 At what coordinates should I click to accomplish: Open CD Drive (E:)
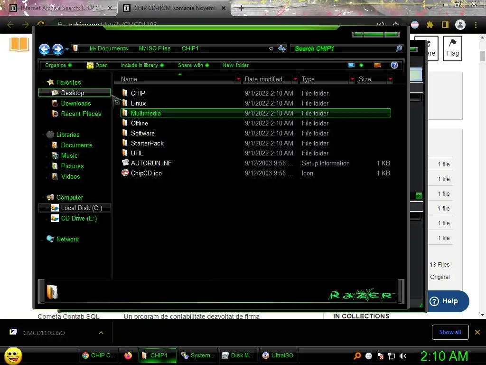(79, 219)
